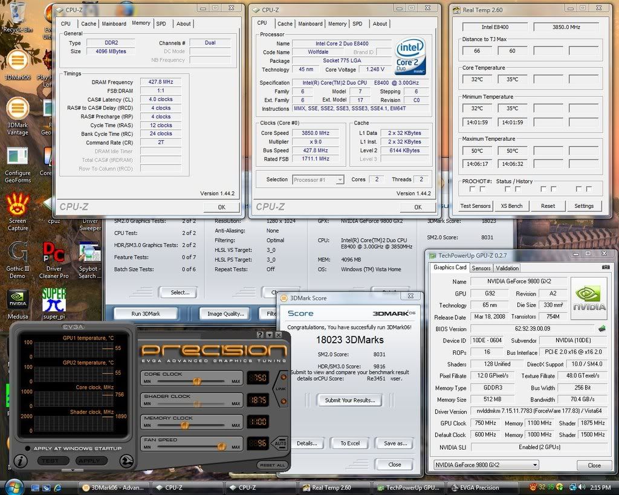Click the EVGA Precision help question-mark icon
Image resolution: width=619 pixels, height=495 pixels.
pyautogui.click(x=260, y=335)
